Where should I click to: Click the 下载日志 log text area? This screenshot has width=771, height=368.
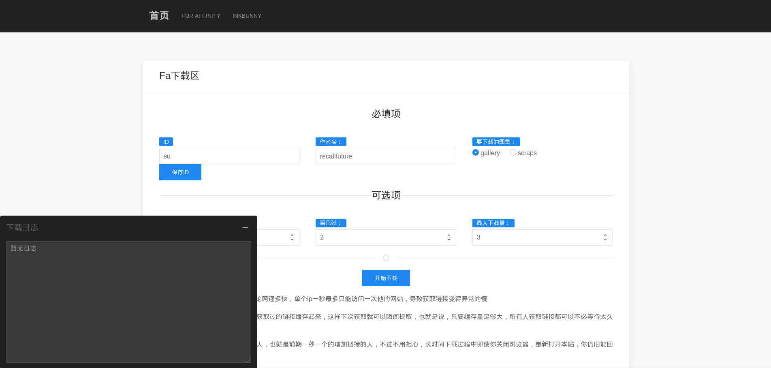click(x=128, y=302)
